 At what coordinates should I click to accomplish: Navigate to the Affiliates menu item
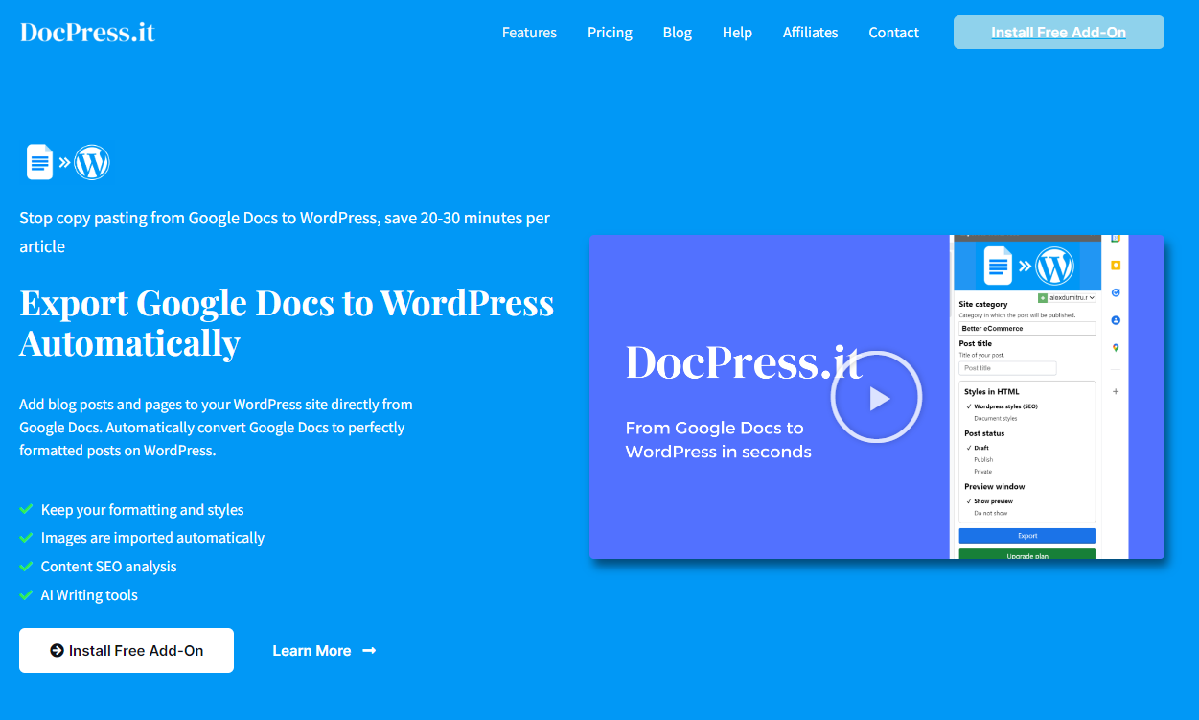810,32
